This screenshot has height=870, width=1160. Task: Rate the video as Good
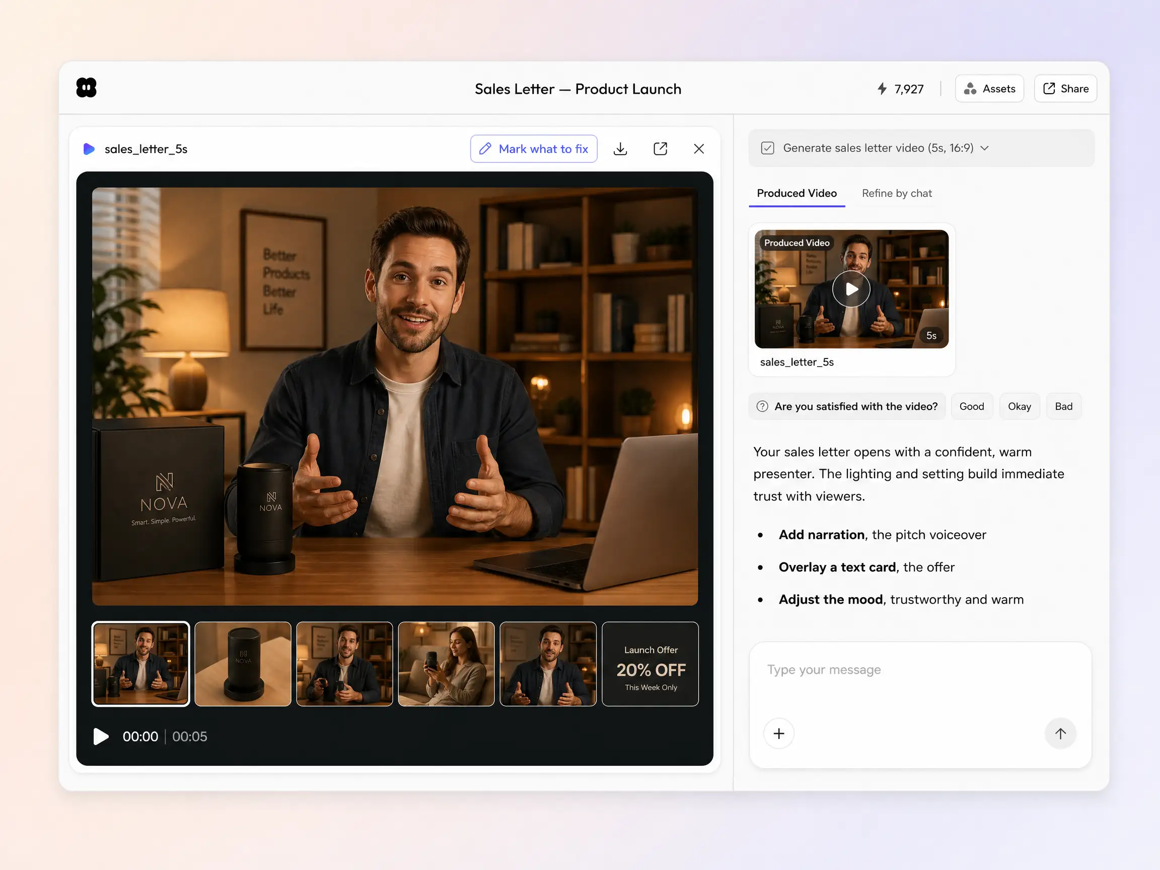(971, 406)
